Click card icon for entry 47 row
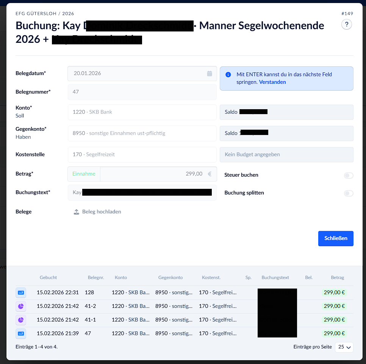366x364 pixels. (x=21, y=334)
